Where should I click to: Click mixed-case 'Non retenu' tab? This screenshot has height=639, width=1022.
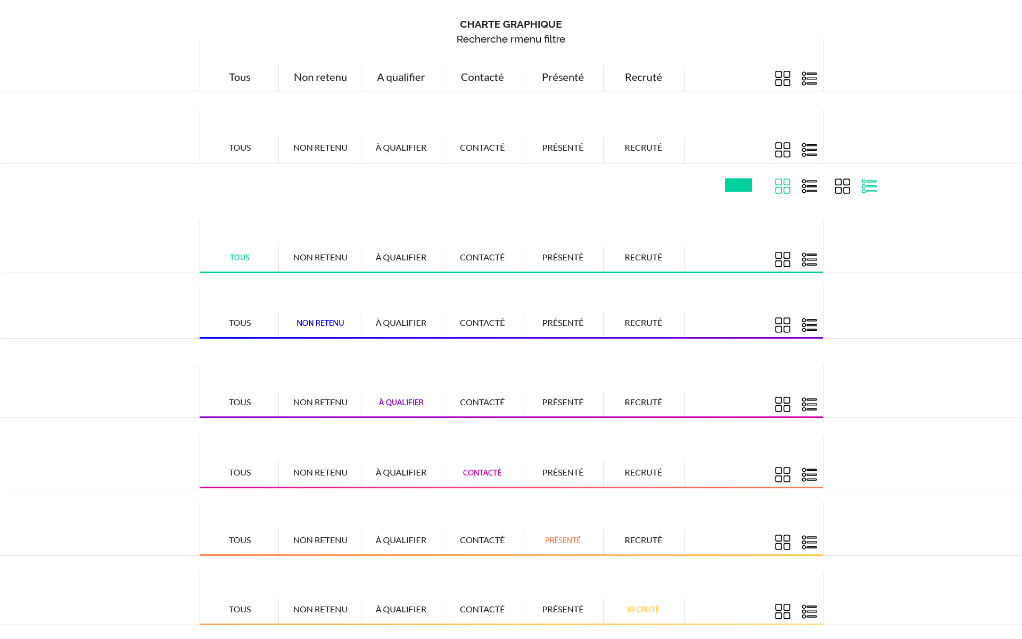[320, 78]
